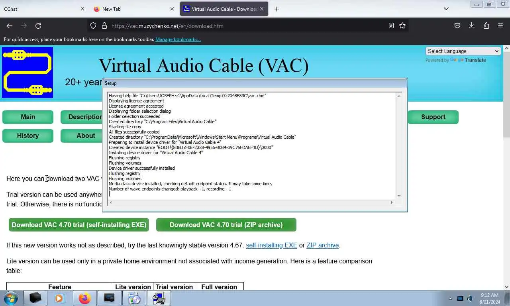The height and width of the screenshot is (306, 510).
Task: Open the Pocket save icon
Action: [457, 25]
